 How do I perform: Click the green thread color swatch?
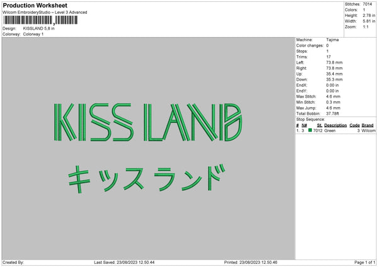pyautogui.click(x=310, y=130)
